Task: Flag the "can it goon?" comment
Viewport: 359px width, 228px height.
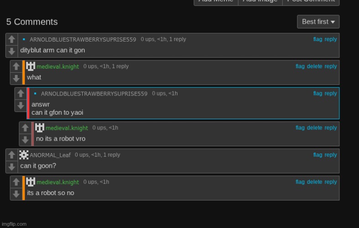Action: 317,155
